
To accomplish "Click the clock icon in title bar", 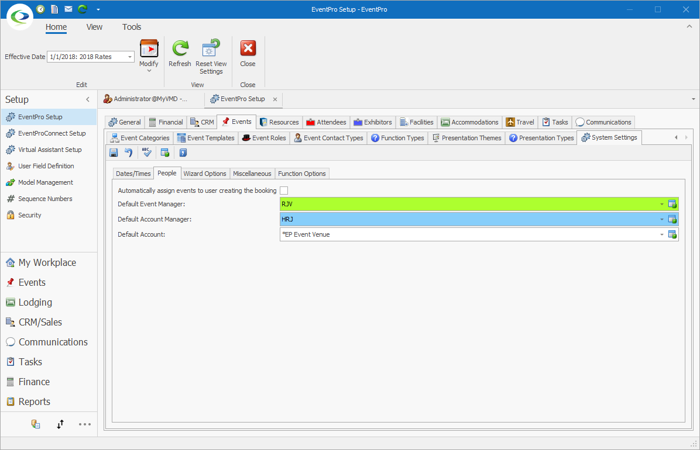I will coord(40,9).
